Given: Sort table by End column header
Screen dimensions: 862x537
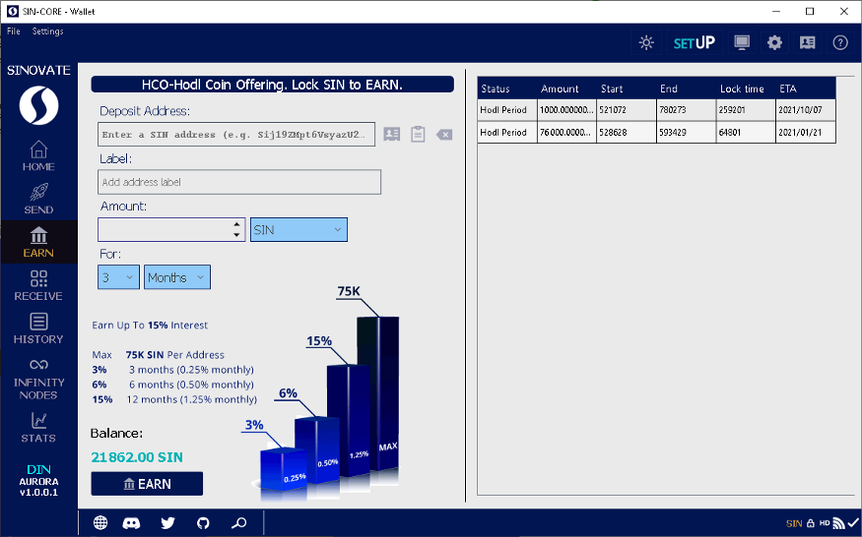Looking at the screenshot, I should click(686, 89).
